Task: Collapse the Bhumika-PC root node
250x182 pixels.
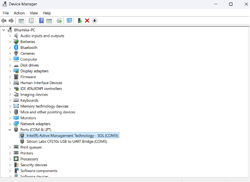Action: tap(4, 30)
